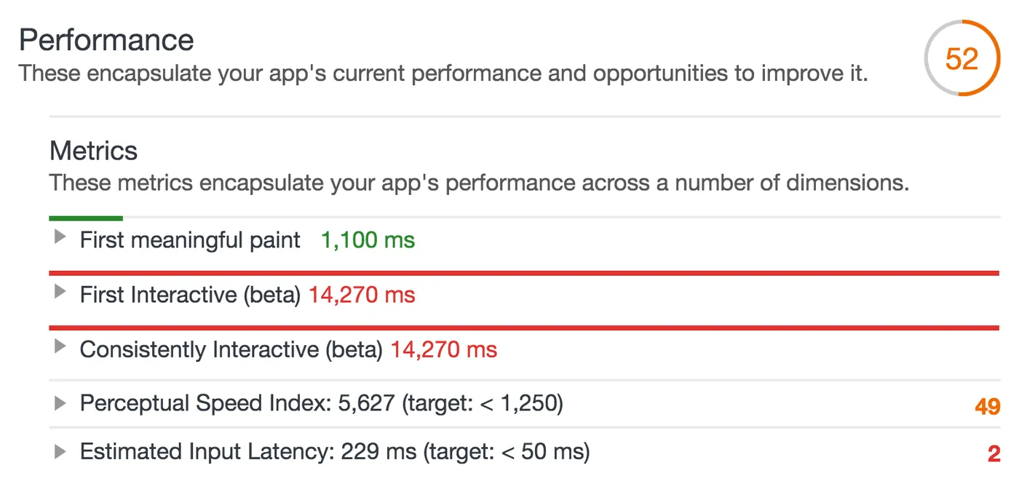Screen dimensions: 1019x484
Task: Click the Performance section heading
Action: (x=106, y=39)
